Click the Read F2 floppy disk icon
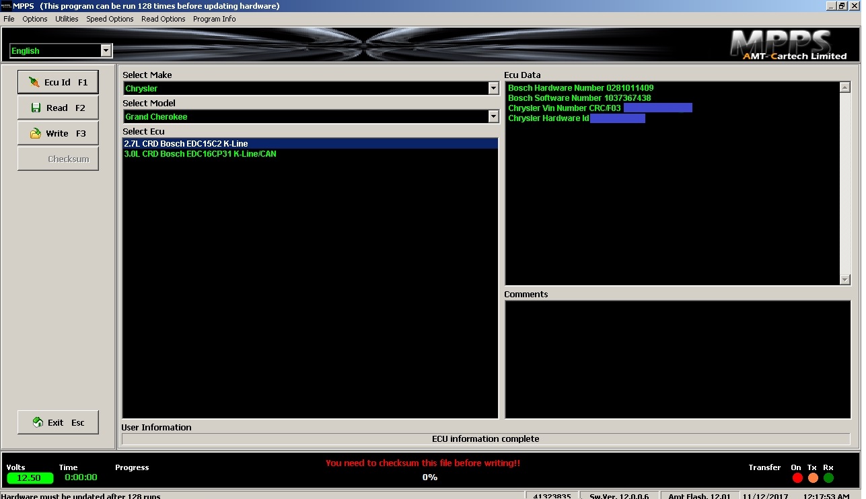 36,108
